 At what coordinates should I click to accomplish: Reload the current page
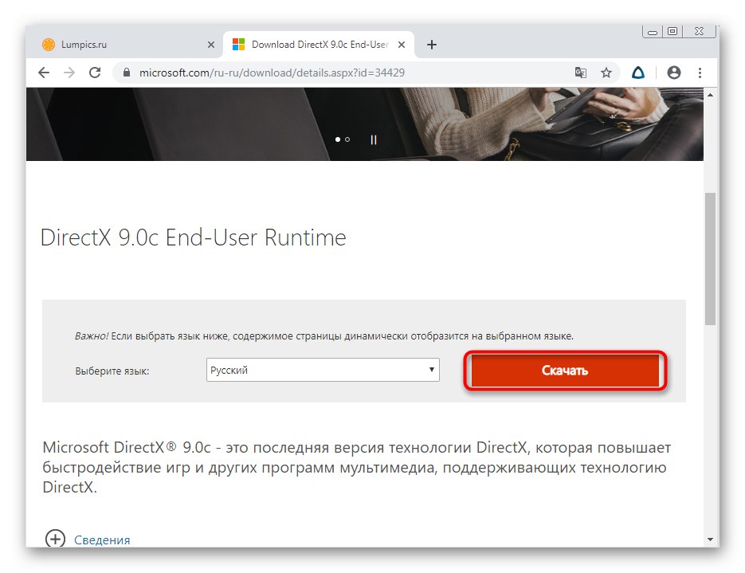[x=95, y=73]
